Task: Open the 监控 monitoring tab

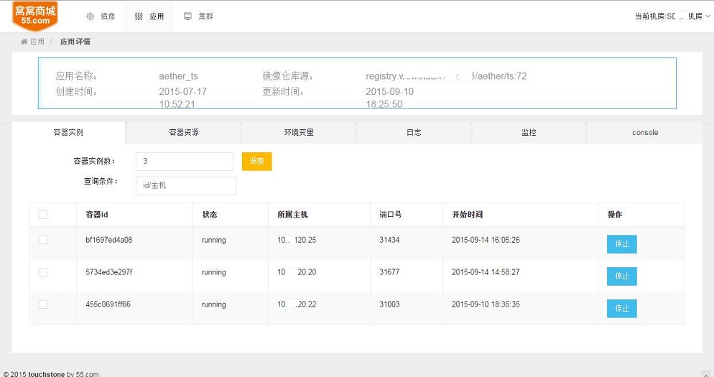Action: click(x=529, y=133)
